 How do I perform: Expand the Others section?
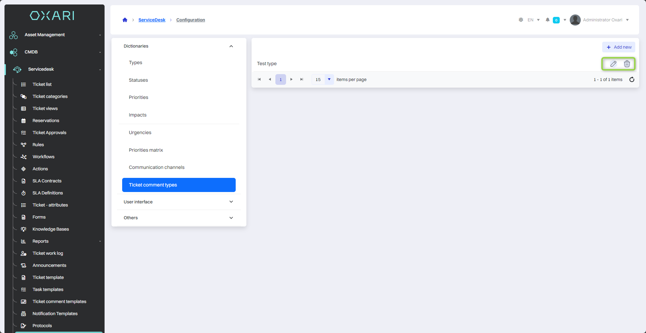(x=231, y=218)
